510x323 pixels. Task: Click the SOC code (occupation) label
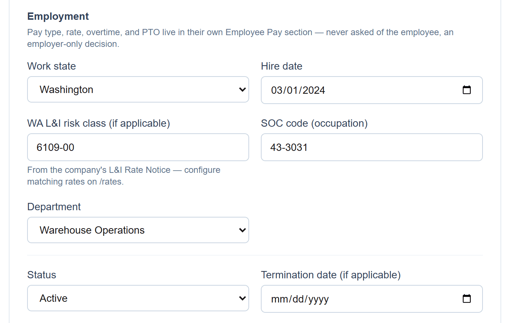click(314, 123)
